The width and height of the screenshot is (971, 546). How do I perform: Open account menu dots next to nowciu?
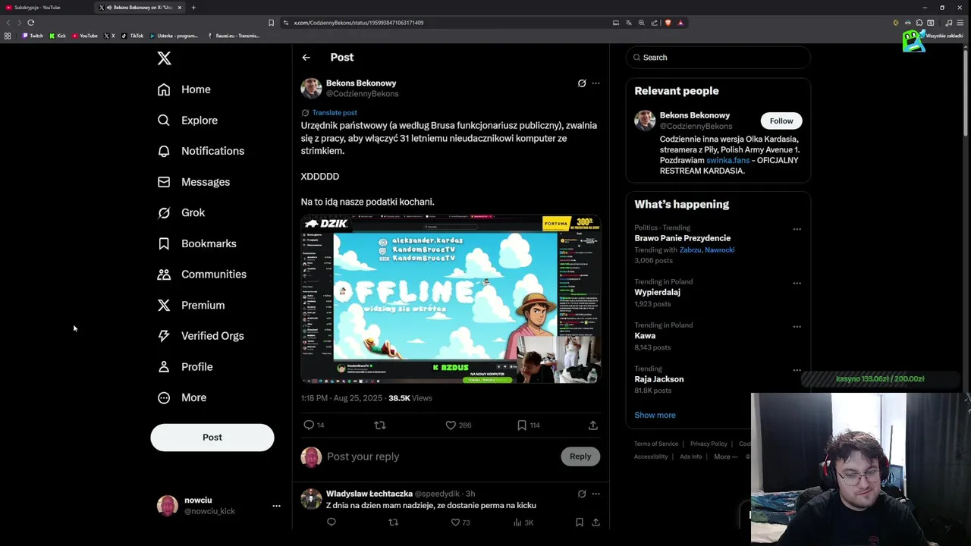point(276,506)
